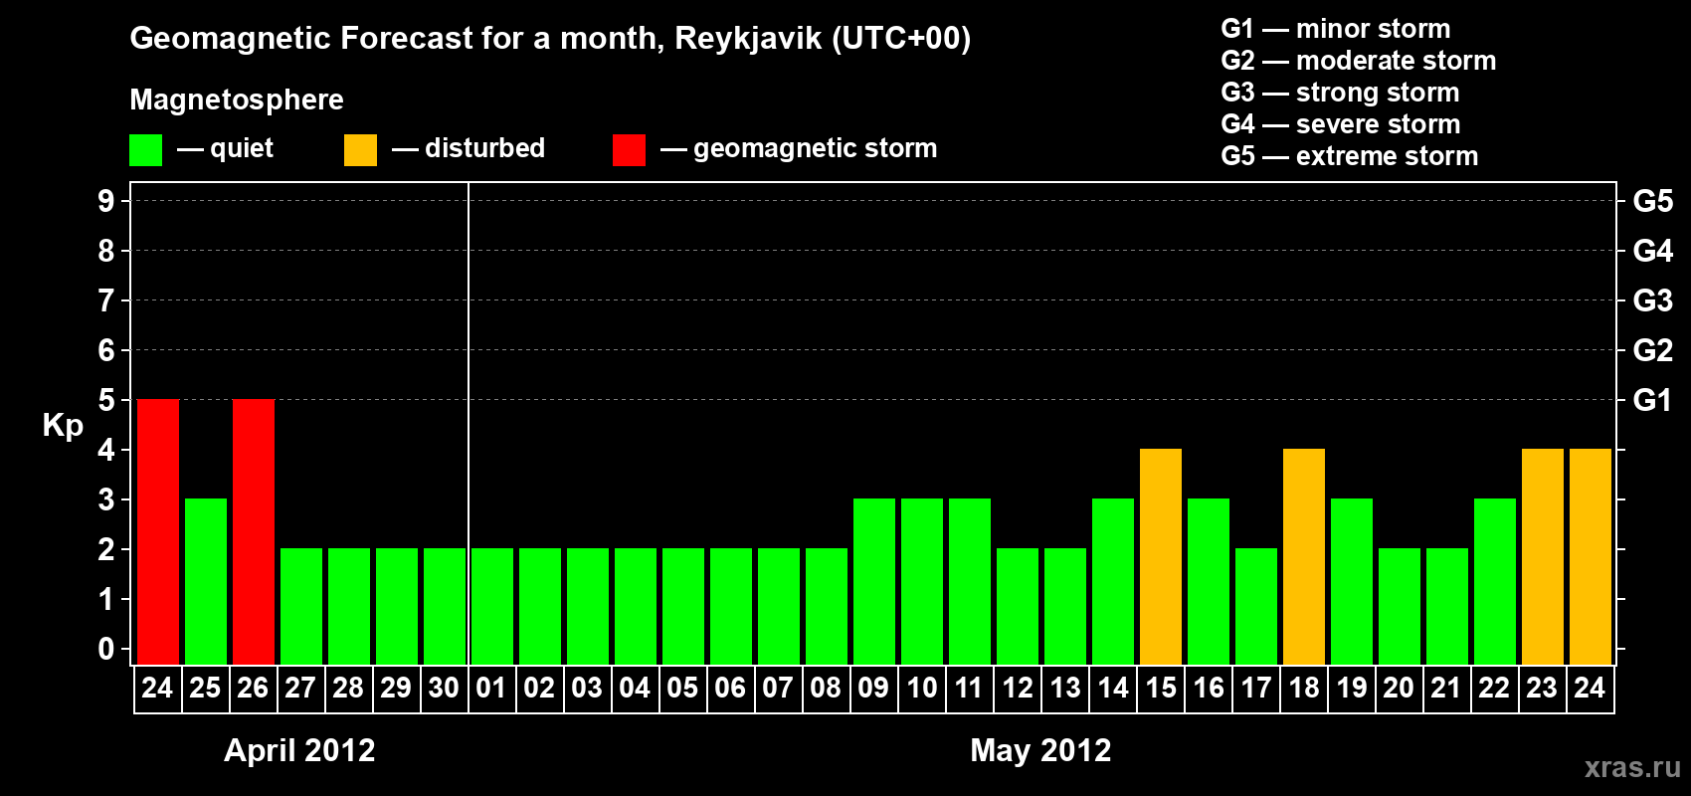Click the green quiet legend swatch

pos(145,150)
